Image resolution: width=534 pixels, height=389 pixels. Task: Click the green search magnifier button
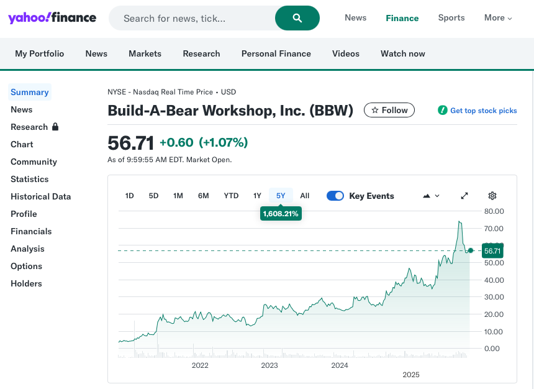pyautogui.click(x=297, y=18)
